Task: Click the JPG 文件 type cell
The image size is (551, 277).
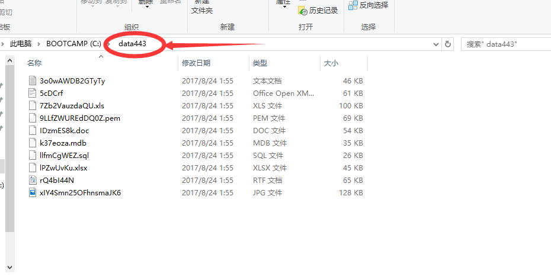Action: click(267, 193)
